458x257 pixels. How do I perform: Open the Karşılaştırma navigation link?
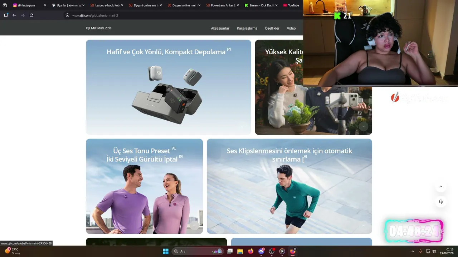tap(247, 28)
